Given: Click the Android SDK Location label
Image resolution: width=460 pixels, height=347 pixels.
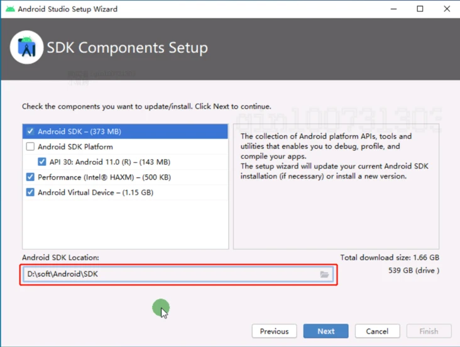Looking at the screenshot, I should pyautogui.click(x=60, y=258).
